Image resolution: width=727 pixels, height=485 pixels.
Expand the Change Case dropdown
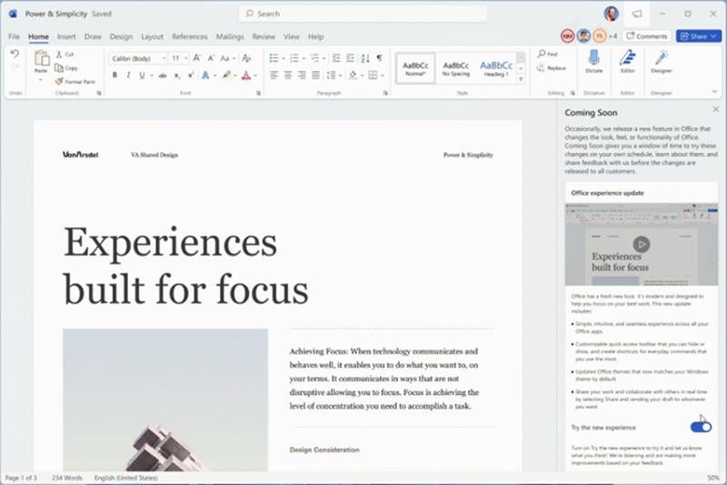pos(234,58)
